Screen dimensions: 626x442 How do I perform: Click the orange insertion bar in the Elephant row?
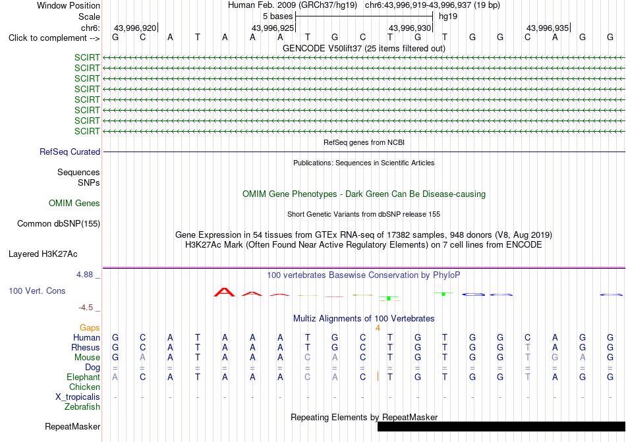[378, 376]
